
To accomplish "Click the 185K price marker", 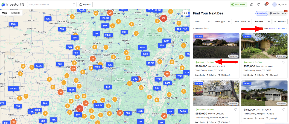I will click(145, 54).
